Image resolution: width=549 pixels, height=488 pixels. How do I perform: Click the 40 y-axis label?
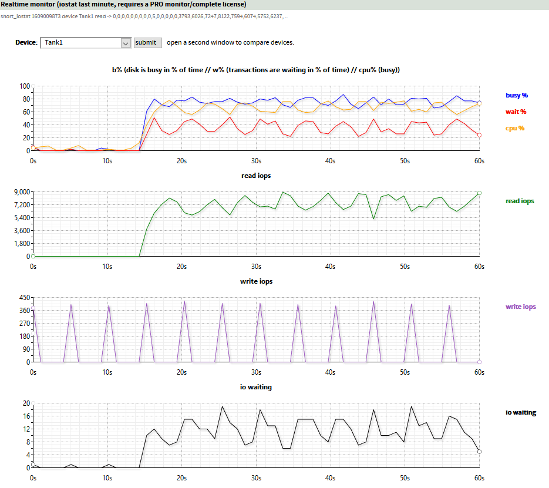pos(26,125)
